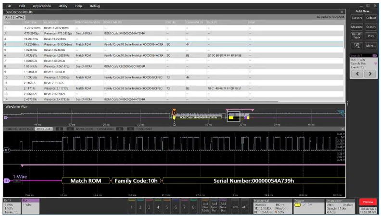Add a new Search

[x=371, y=27]
